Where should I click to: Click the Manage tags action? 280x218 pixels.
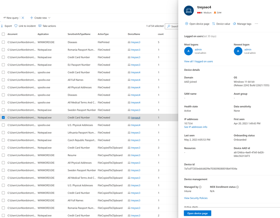[242, 24]
